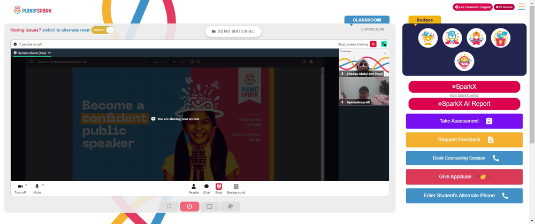Open the People panel
This screenshot has height=224, width=535.
pyautogui.click(x=194, y=189)
